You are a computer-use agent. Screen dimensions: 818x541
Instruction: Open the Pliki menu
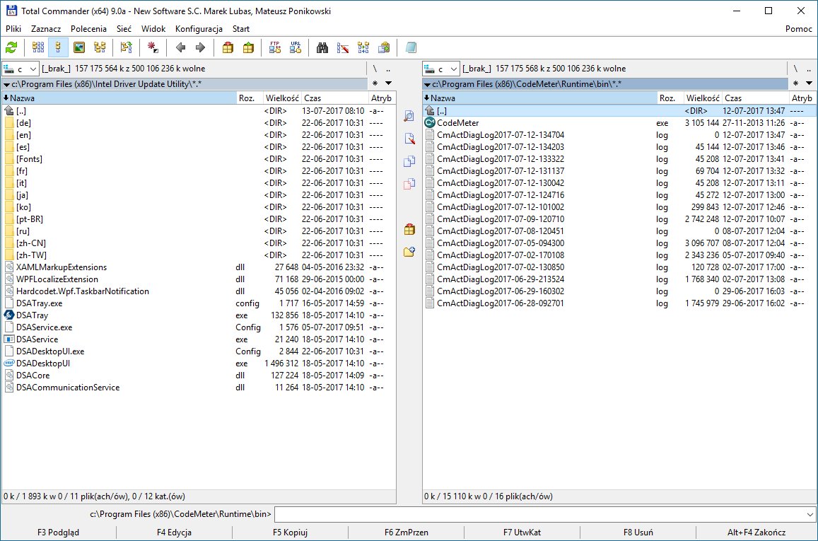[x=13, y=29]
